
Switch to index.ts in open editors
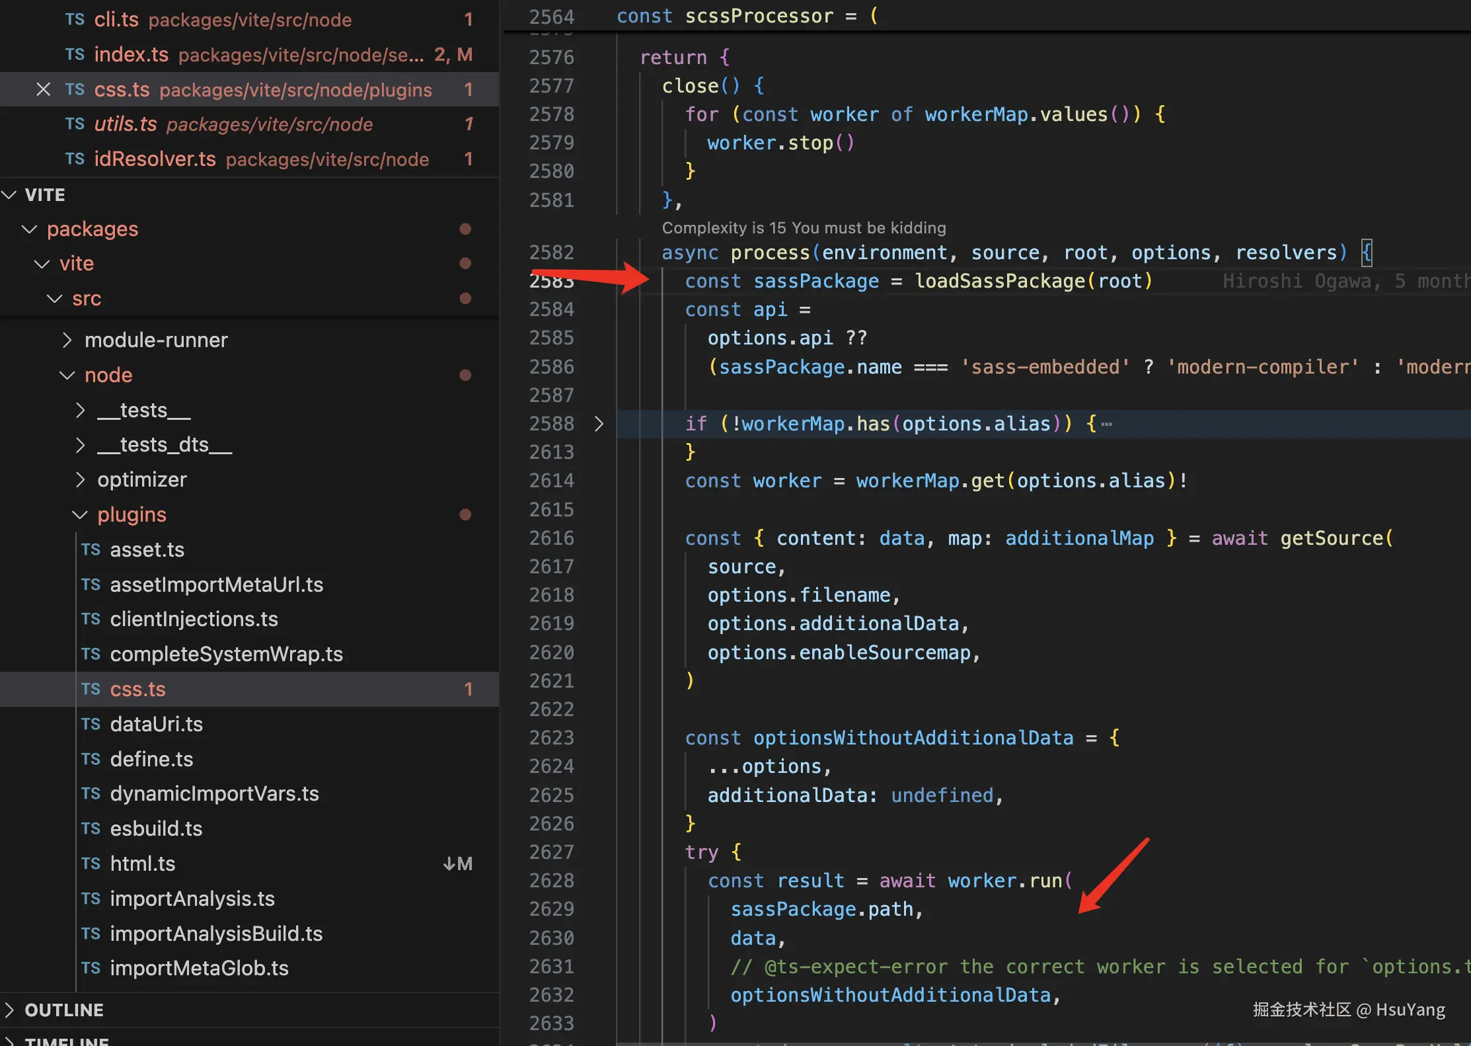click(x=131, y=55)
